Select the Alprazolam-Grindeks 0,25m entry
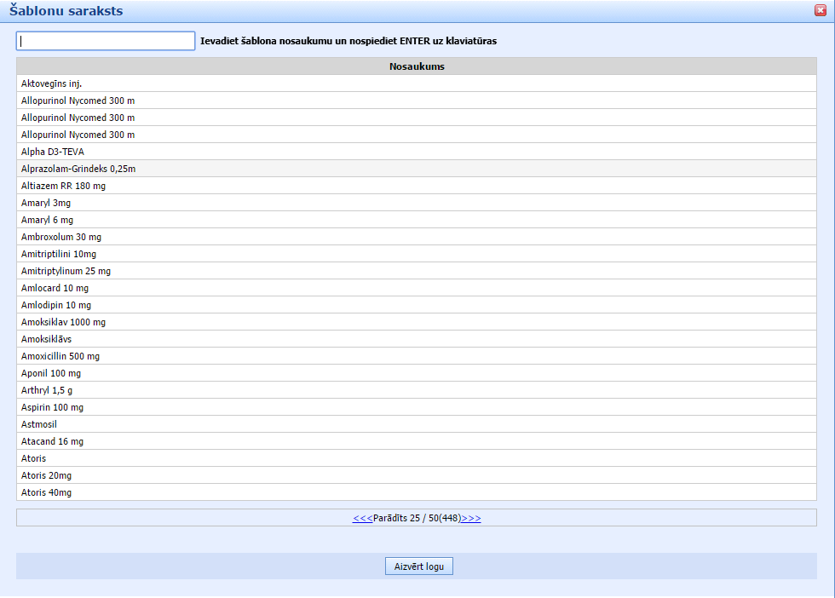Viewport: 835px width, 598px height. point(78,169)
